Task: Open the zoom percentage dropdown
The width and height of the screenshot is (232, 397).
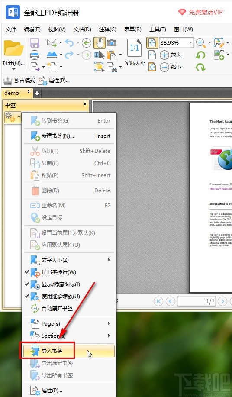Action: click(190, 42)
